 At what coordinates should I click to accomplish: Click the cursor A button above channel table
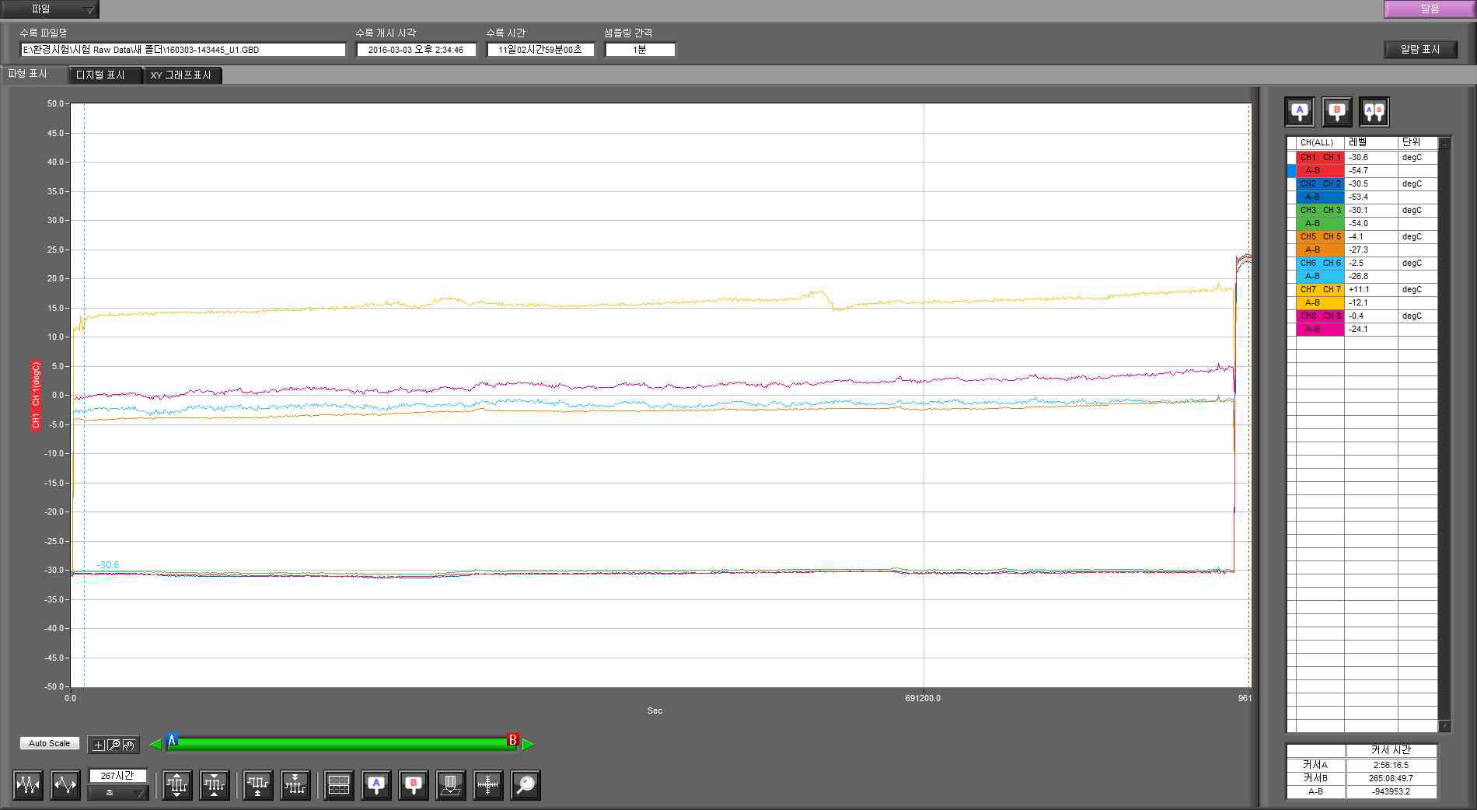click(x=1300, y=112)
